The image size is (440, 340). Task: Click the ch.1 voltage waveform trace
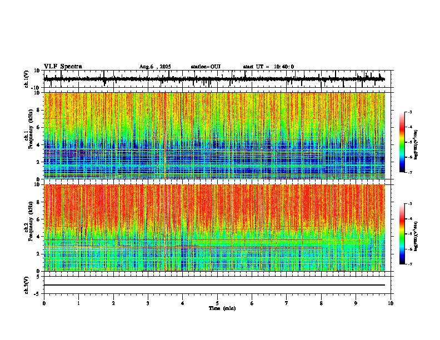(214, 79)
